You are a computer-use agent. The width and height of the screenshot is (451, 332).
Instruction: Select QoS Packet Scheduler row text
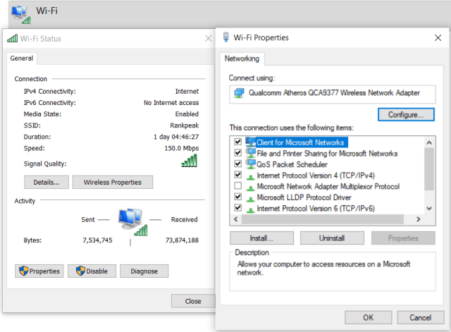(292, 164)
